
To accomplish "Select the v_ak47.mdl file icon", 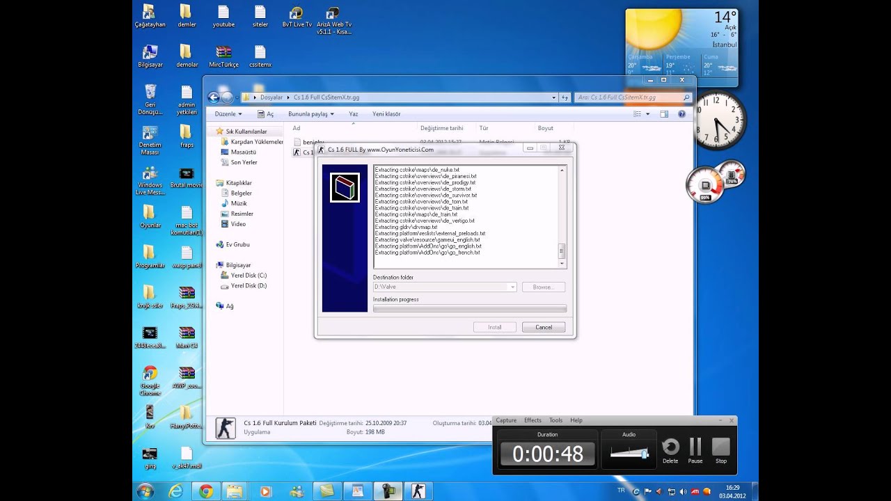I will [x=187, y=457].
